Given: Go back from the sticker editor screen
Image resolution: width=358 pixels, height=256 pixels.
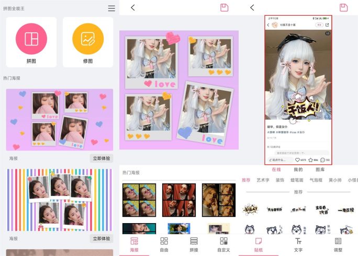Looking at the screenshot, I should click(x=252, y=8).
